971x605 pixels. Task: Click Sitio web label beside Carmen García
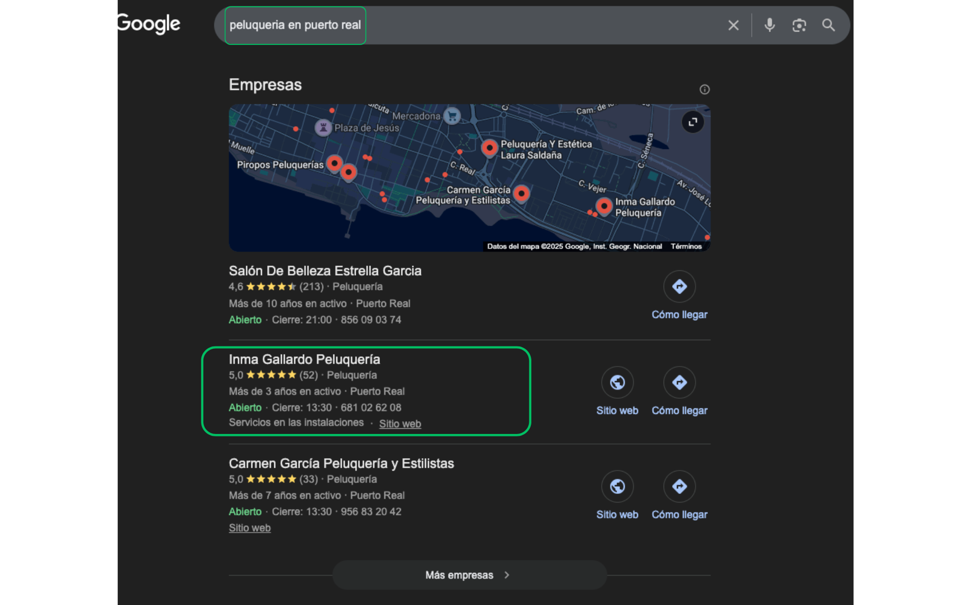pos(617,515)
